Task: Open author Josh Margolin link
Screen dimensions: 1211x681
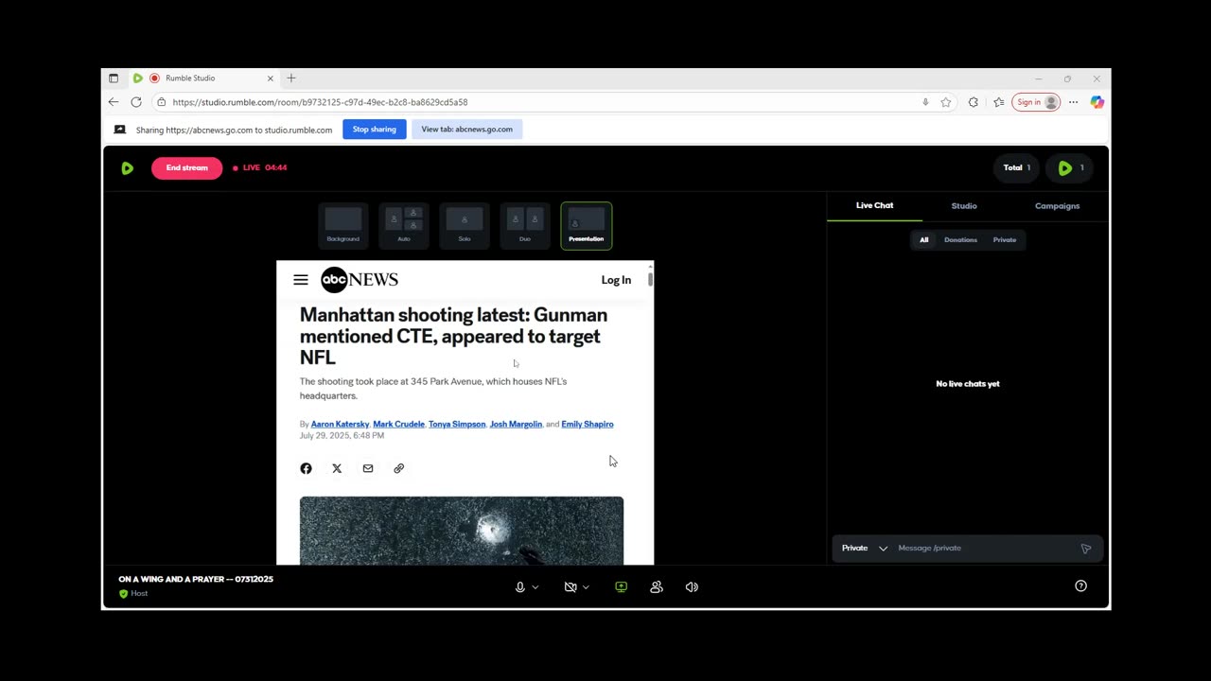Action: click(x=516, y=425)
